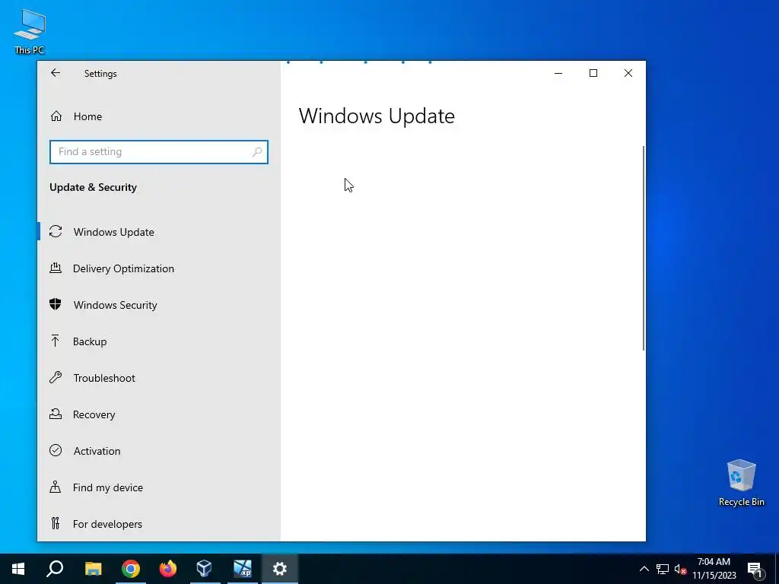Click the Settings gear taskbar button
779x584 pixels.
[x=280, y=569]
